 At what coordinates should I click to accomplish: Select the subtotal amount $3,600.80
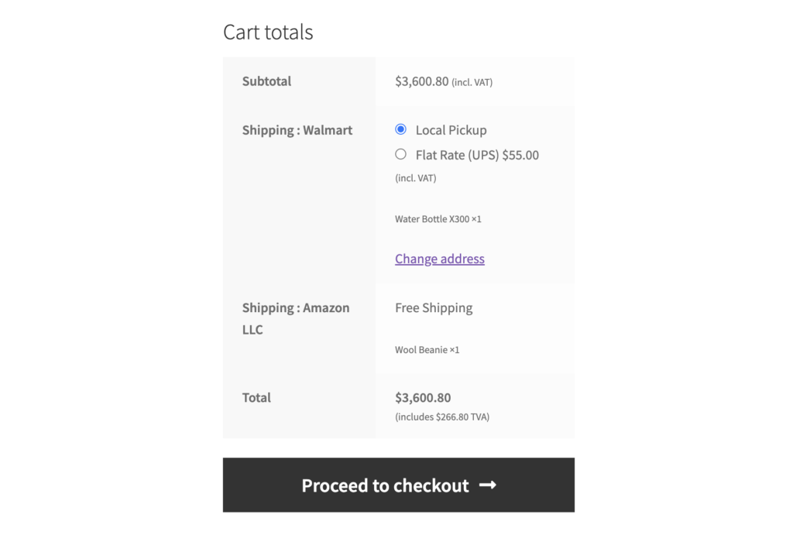point(422,81)
